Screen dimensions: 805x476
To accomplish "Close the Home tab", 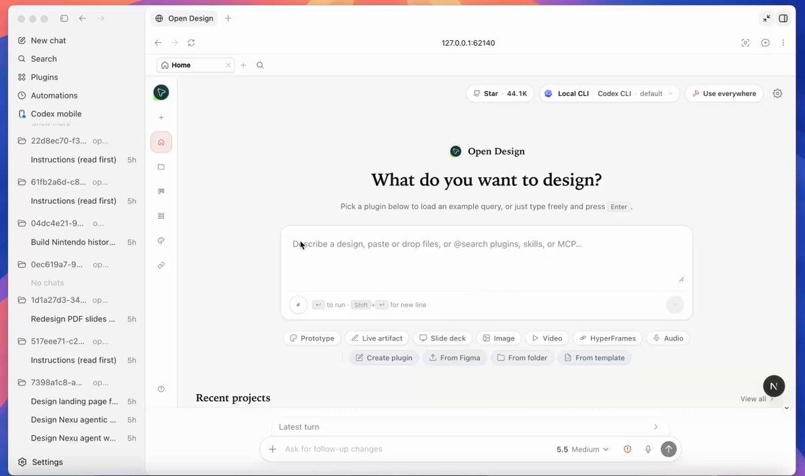I will tap(228, 65).
